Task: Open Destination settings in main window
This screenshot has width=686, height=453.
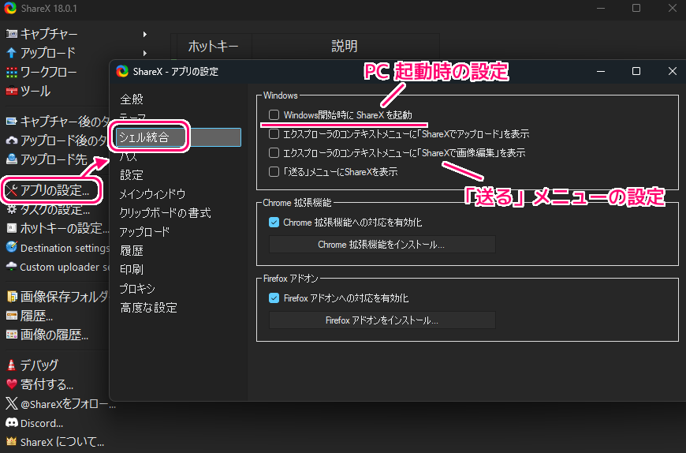Action: click(x=65, y=248)
